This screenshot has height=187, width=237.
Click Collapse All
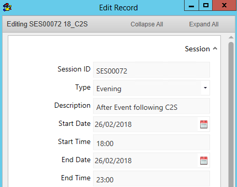(x=147, y=24)
